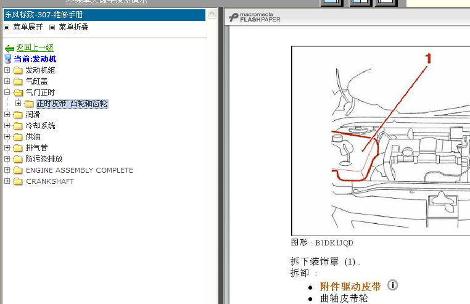
Task: Collapse the 气门正时 tree node
Action: [7, 92]
